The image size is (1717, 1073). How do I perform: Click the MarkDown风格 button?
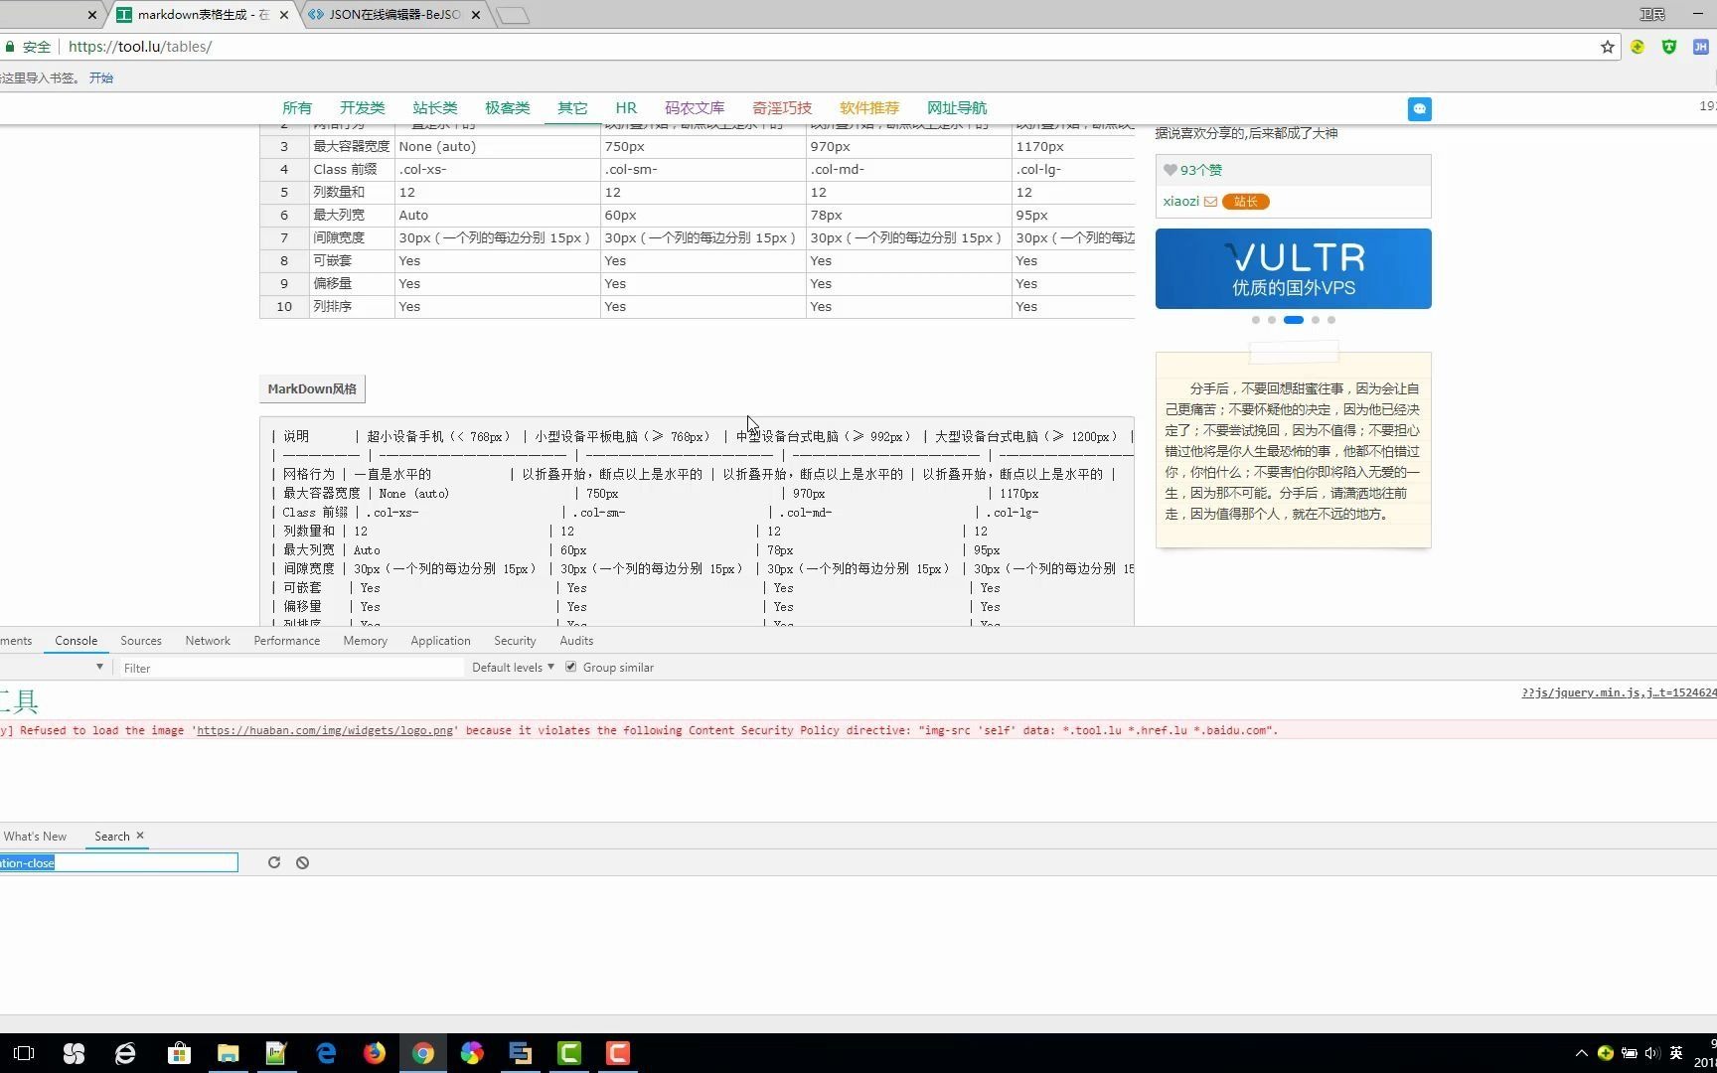click(312, 388)
